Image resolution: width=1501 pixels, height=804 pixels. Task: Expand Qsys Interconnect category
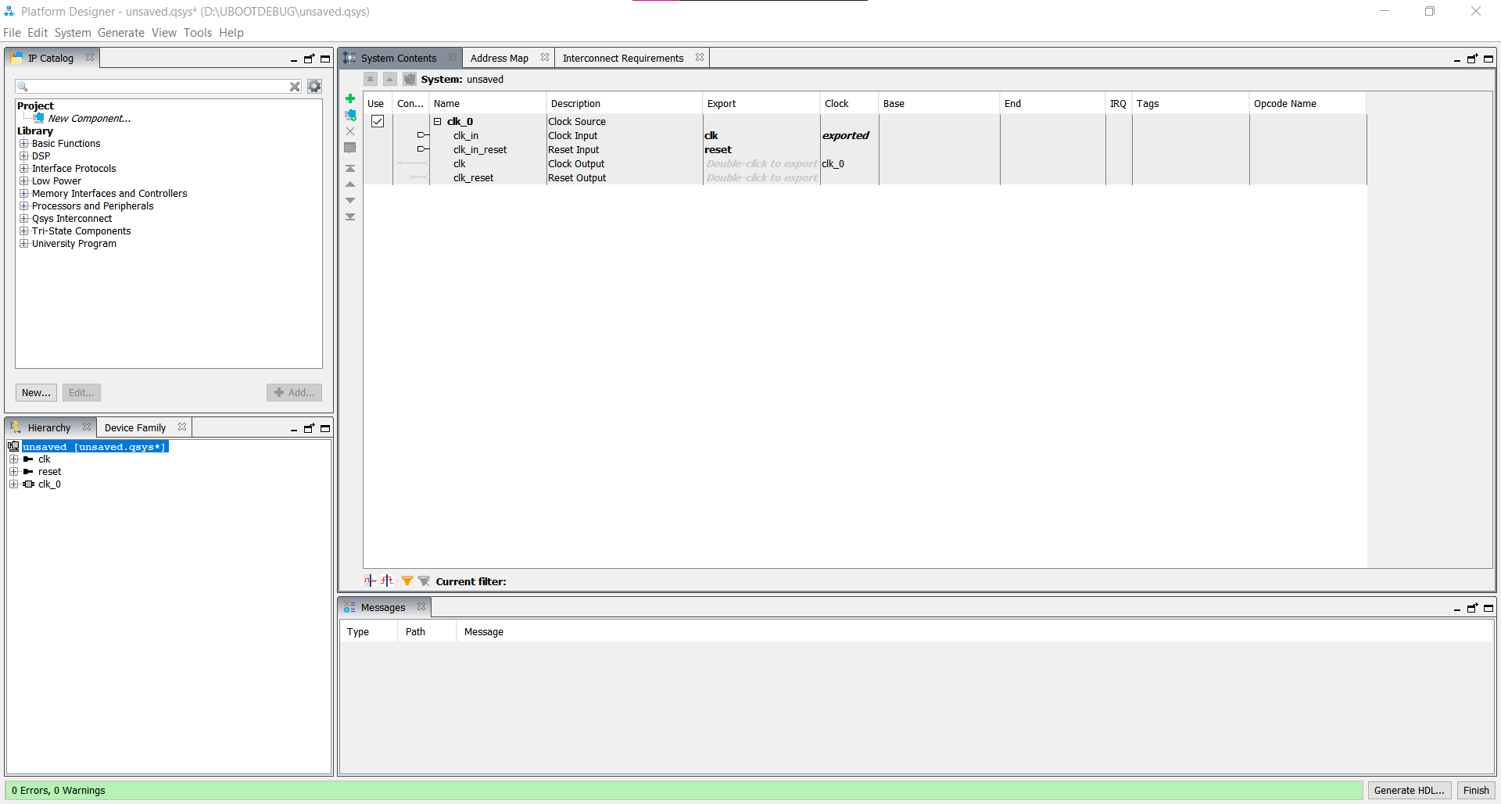(23, 218)
